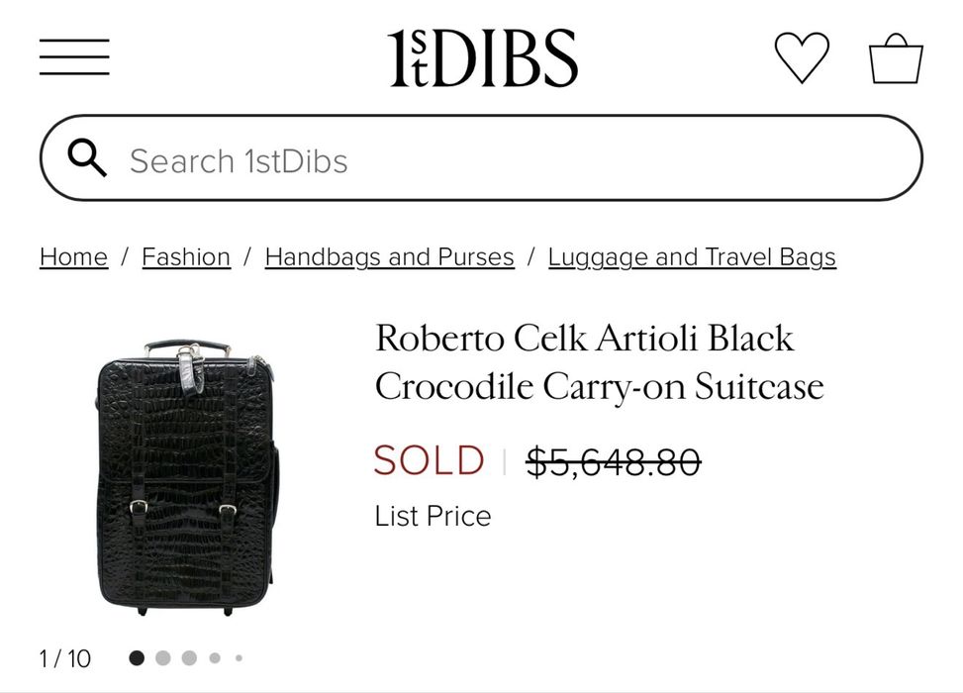Click the 1 / 10 image counter
Screen dimensions: 963x693
[64, 658]
